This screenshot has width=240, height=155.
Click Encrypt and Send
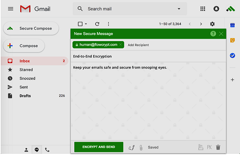99,147
